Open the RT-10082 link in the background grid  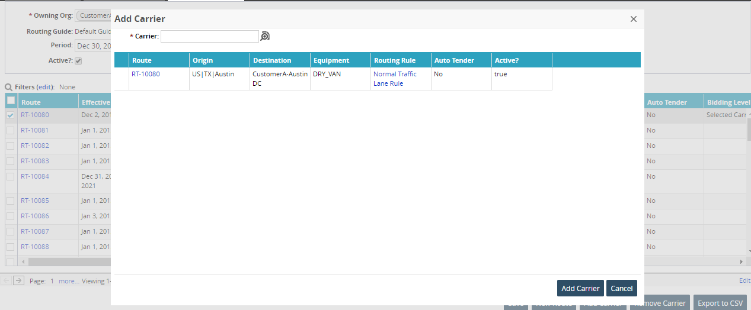[35, 146]
